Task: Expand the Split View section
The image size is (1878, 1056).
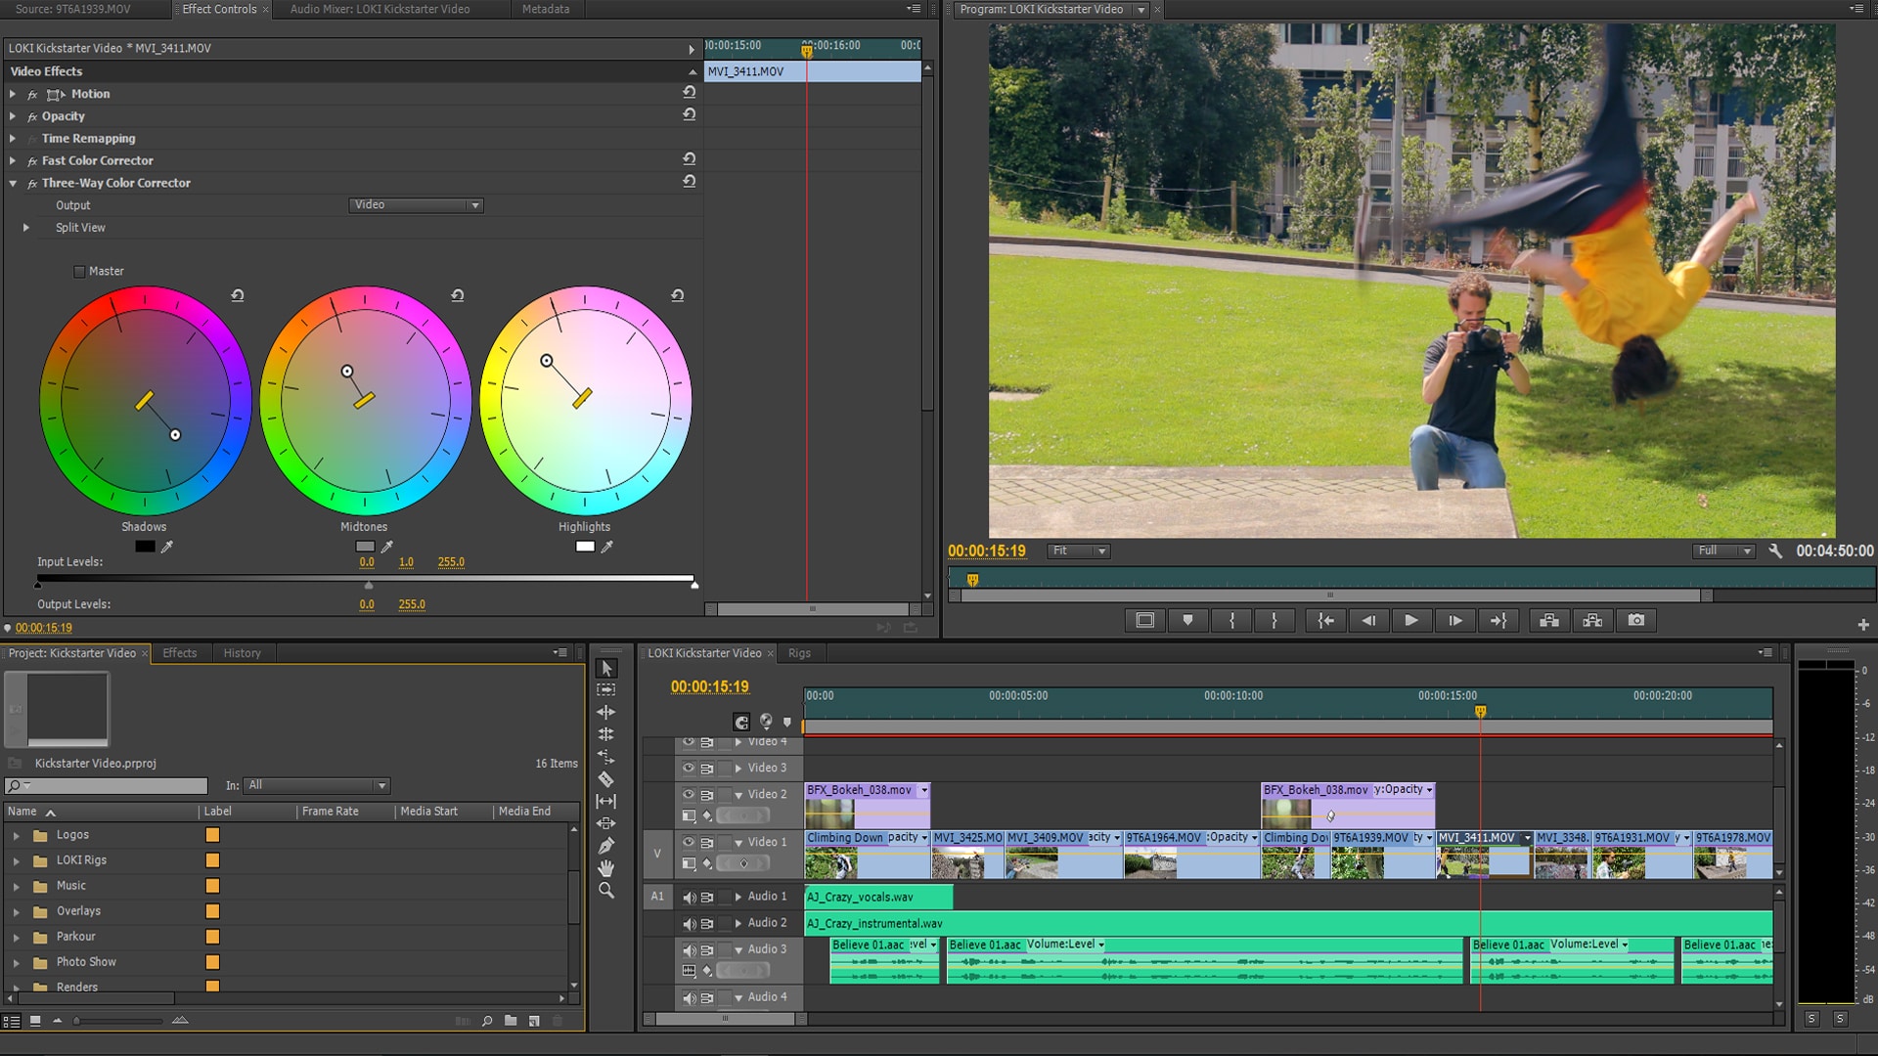Action: pyautogui.click(x=26, y=228)
